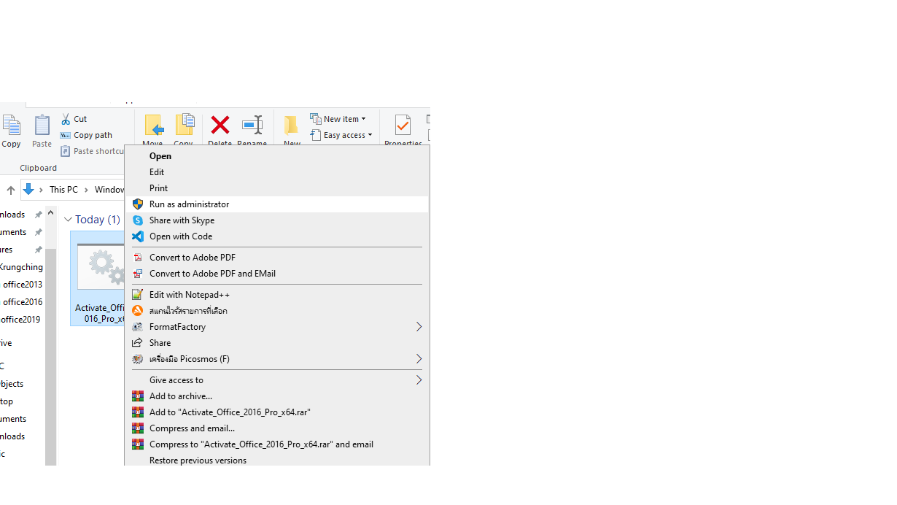Click the Cut scissors button
897x505 pixels.
74,119
